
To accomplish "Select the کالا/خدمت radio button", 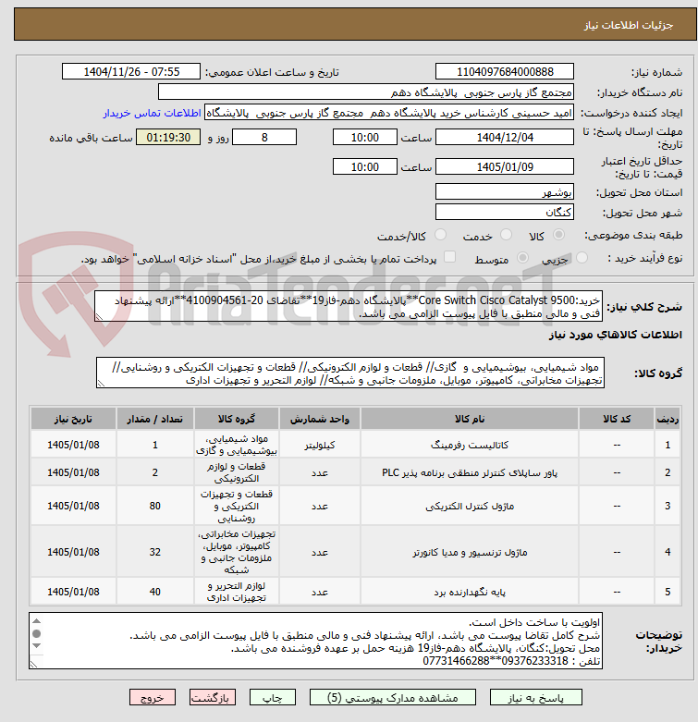I will [441, 235].
